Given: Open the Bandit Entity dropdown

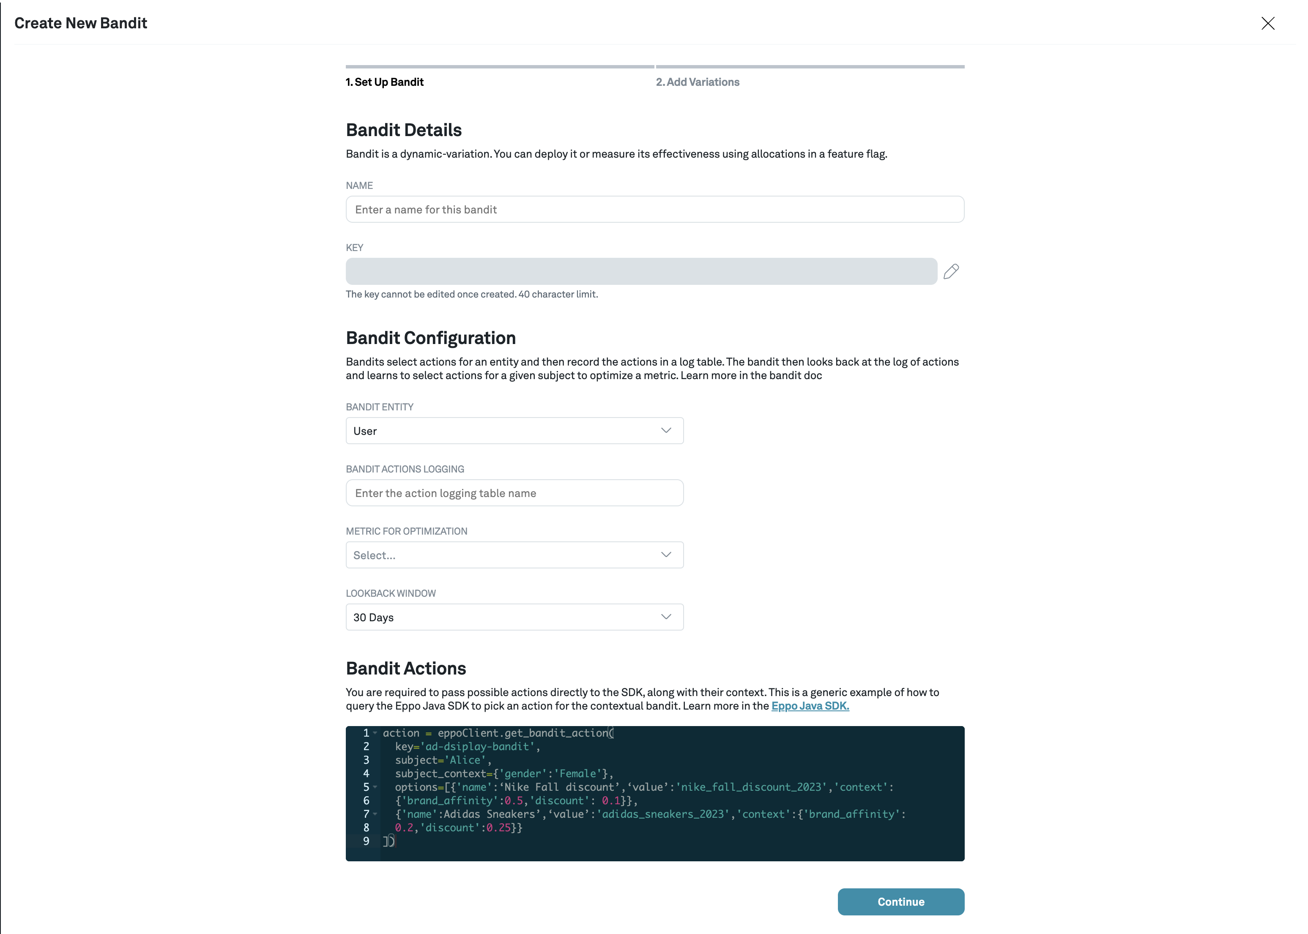Looking at the screenshot, I should (514, 431).
